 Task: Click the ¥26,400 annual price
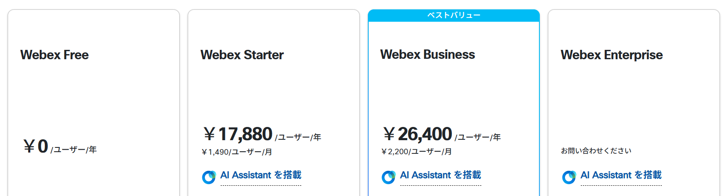point(418,134)
